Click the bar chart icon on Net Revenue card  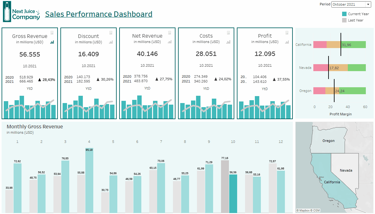169,42
